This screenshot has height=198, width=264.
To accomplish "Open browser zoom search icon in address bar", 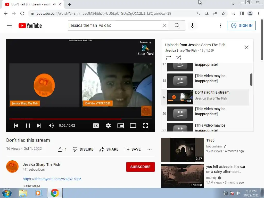I will pos(198,13).
